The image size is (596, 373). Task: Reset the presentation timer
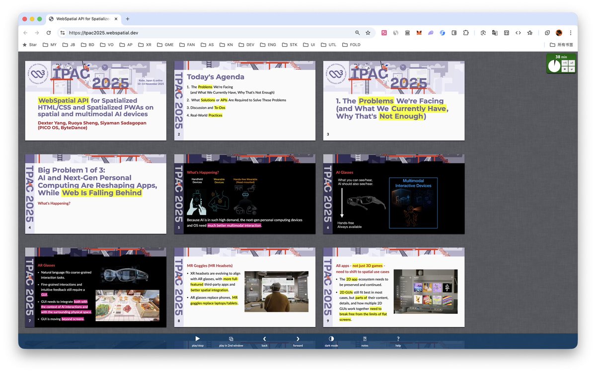pyautogui.click(x=572, y=69)
